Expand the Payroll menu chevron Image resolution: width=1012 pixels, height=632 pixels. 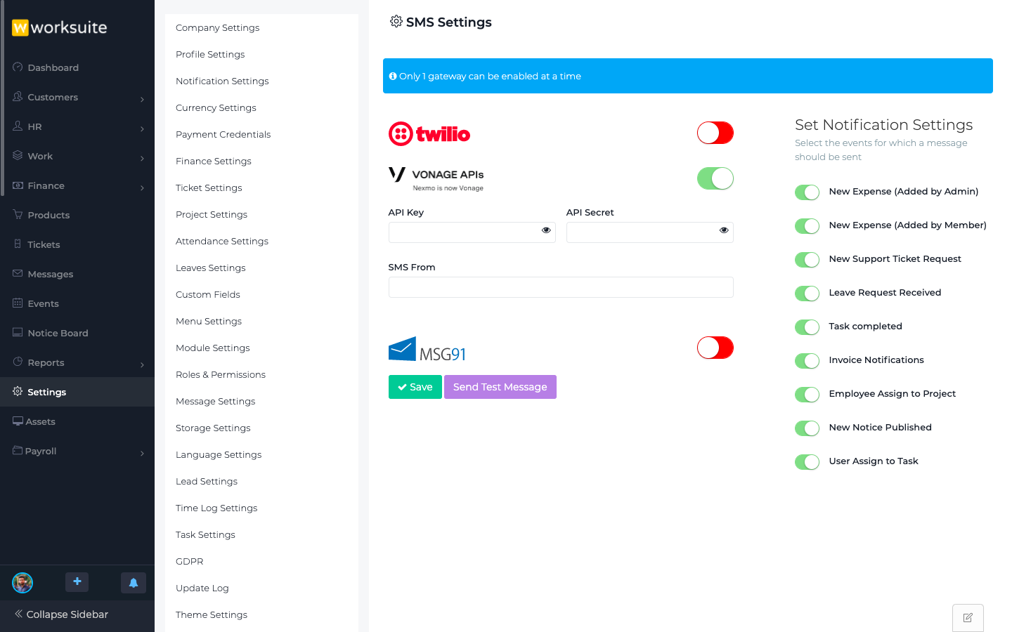pos(142,453)
